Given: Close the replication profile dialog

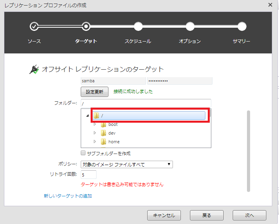Looking at the screenshot, I should click(x=270, y=5).
